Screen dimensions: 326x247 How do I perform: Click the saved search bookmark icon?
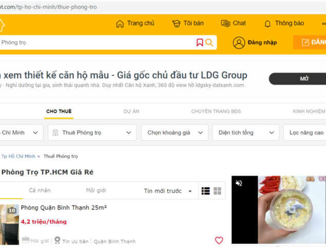coord(200,43)
